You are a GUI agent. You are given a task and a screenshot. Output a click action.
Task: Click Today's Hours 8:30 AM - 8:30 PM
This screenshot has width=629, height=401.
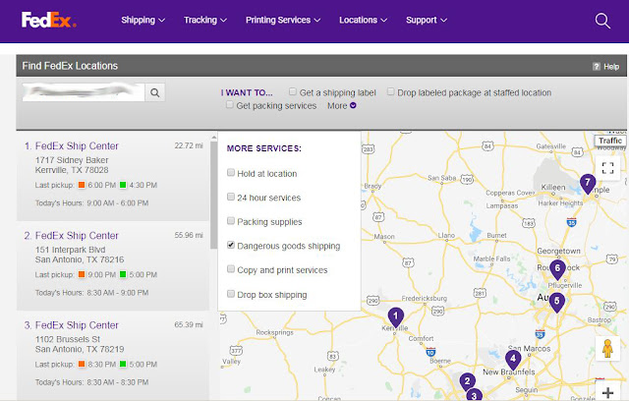tap(91, 382)
